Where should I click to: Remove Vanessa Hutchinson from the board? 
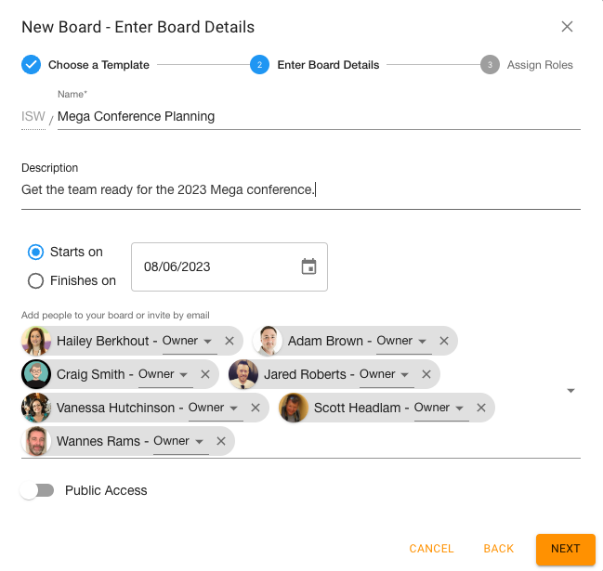[256, 408]
